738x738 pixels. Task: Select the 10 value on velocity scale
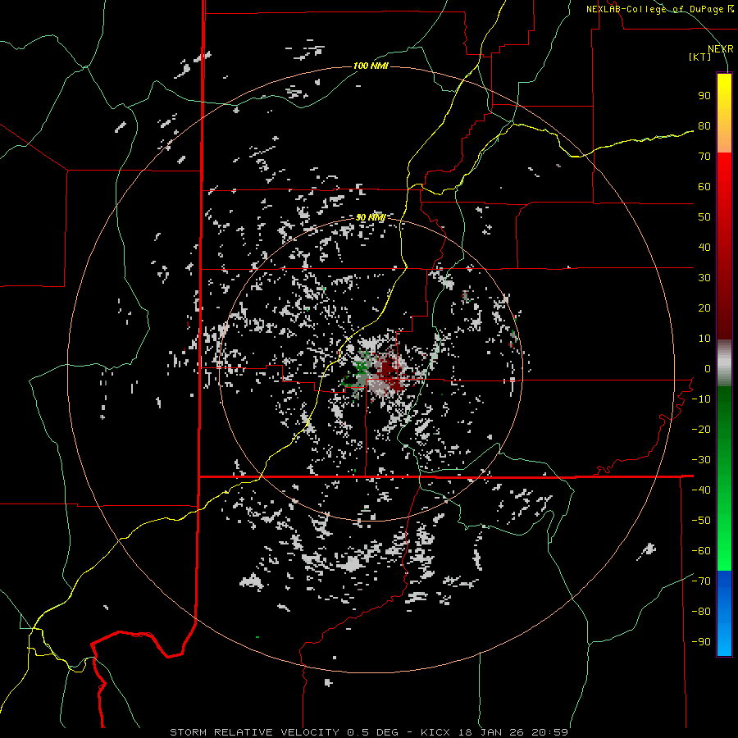[704, 339]
